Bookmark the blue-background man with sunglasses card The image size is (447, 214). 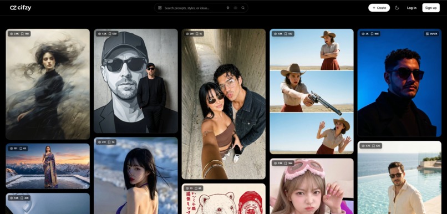372,34
